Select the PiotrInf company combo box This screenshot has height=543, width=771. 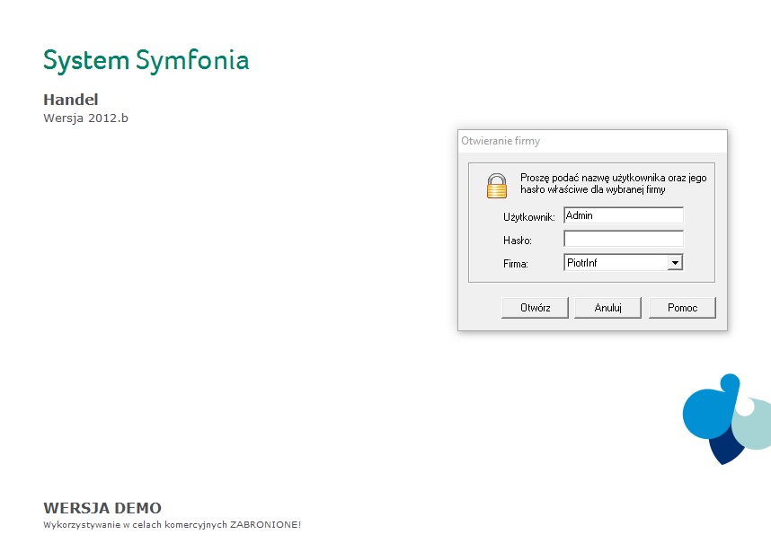pos(623,263)
